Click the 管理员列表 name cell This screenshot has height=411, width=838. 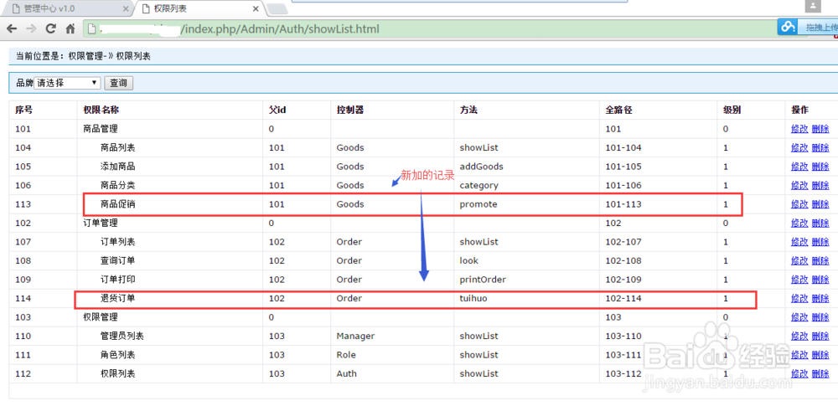click(x=122, y=336)
